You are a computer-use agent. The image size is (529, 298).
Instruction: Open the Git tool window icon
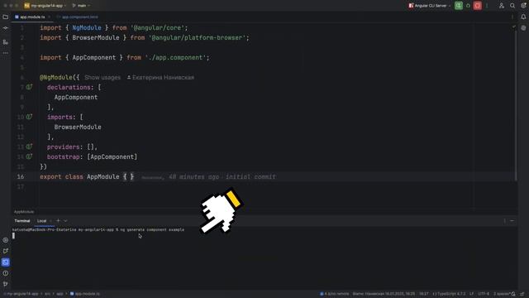[x=6, y=284]
